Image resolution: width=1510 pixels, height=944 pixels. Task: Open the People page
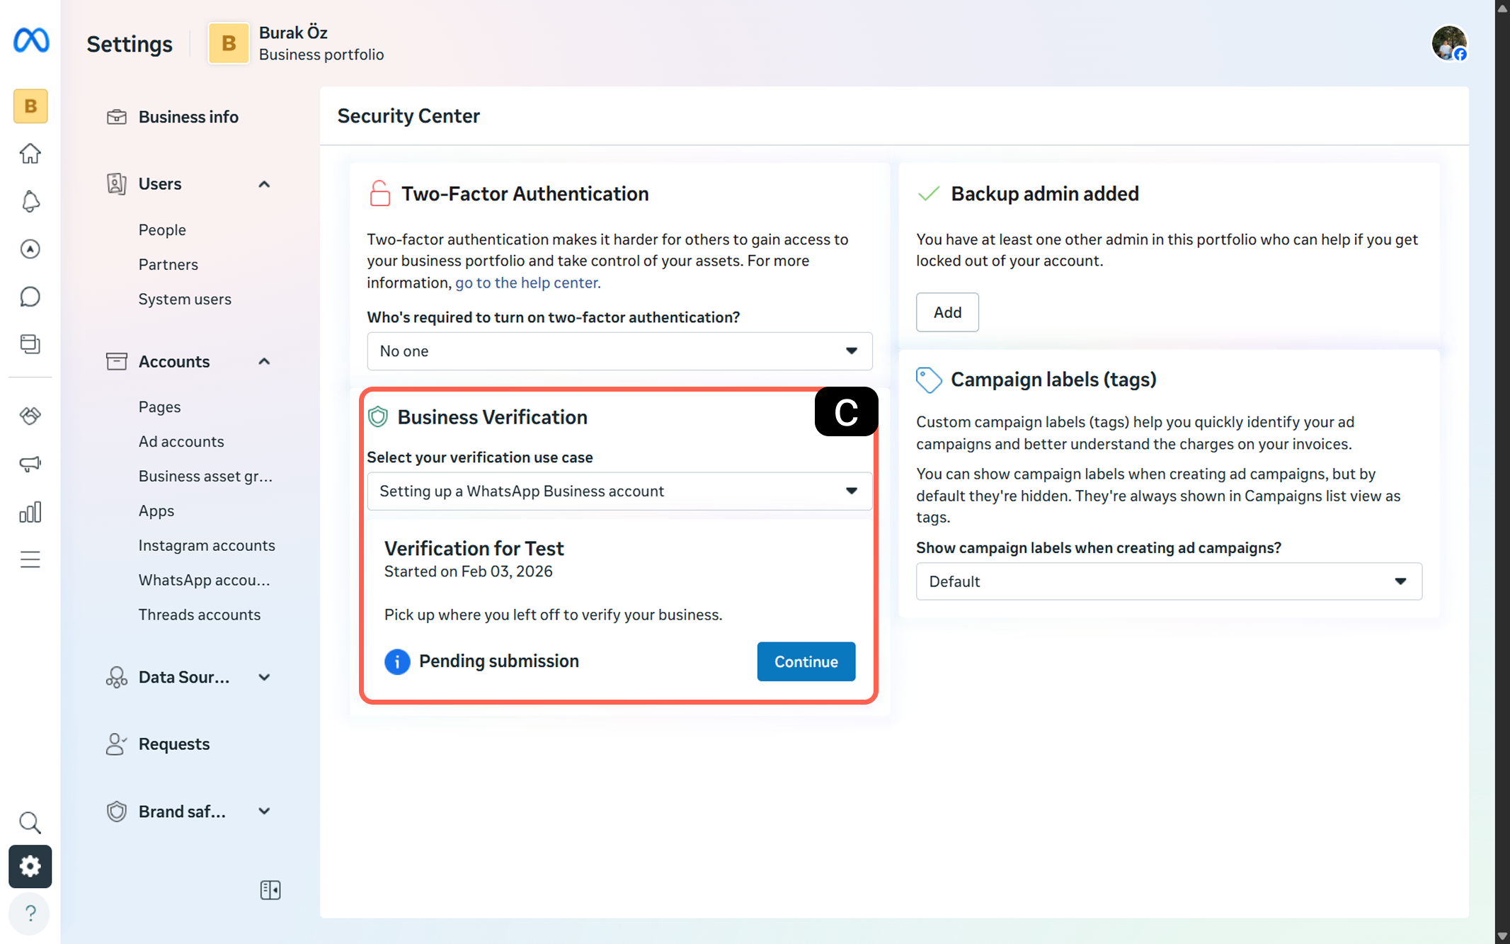162,229
